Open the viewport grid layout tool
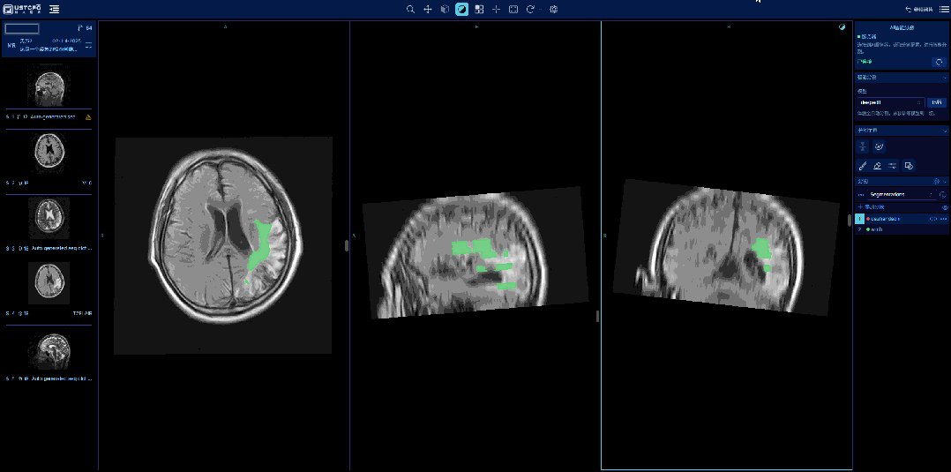This screenshot has height=472, width=951. click(479, 9)
